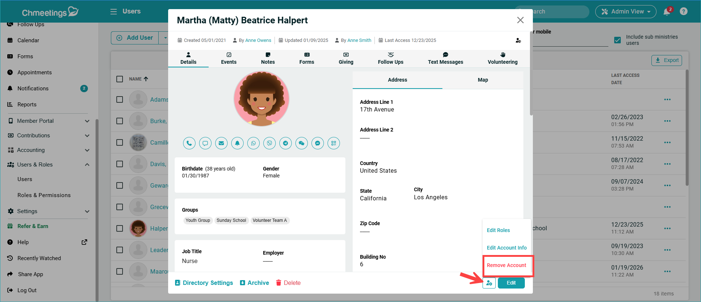
Task: Open WhatsApp contact icon
Action: point(253,143)
